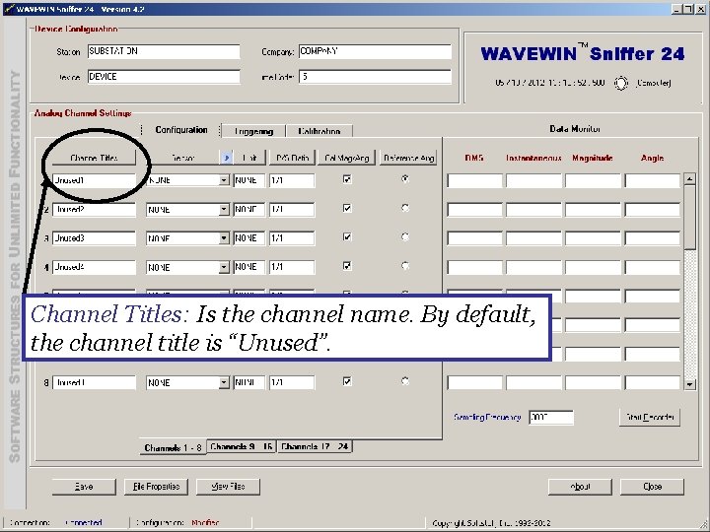This screenshot has height=532, width=710.
Task: Switch to the Configuration tab
Action: coord(181,130)
